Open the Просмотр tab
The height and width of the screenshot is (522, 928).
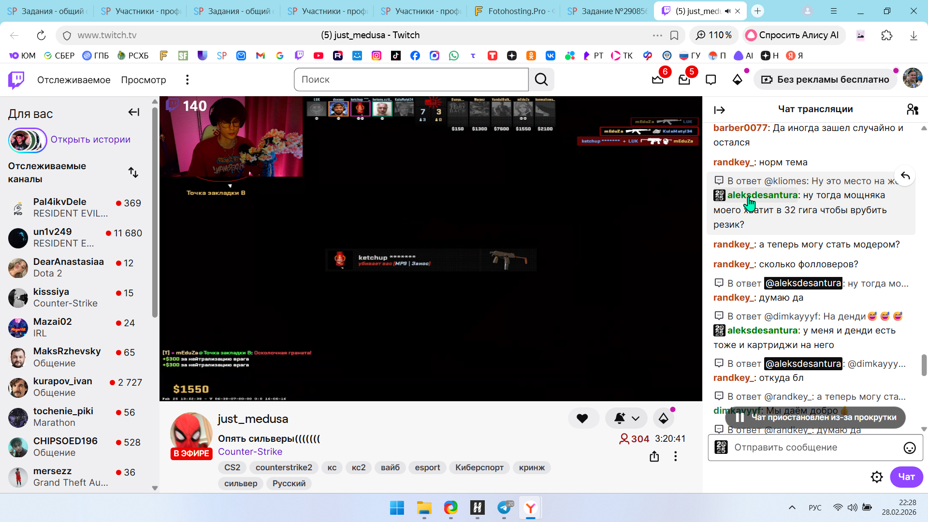click(144, 80)
